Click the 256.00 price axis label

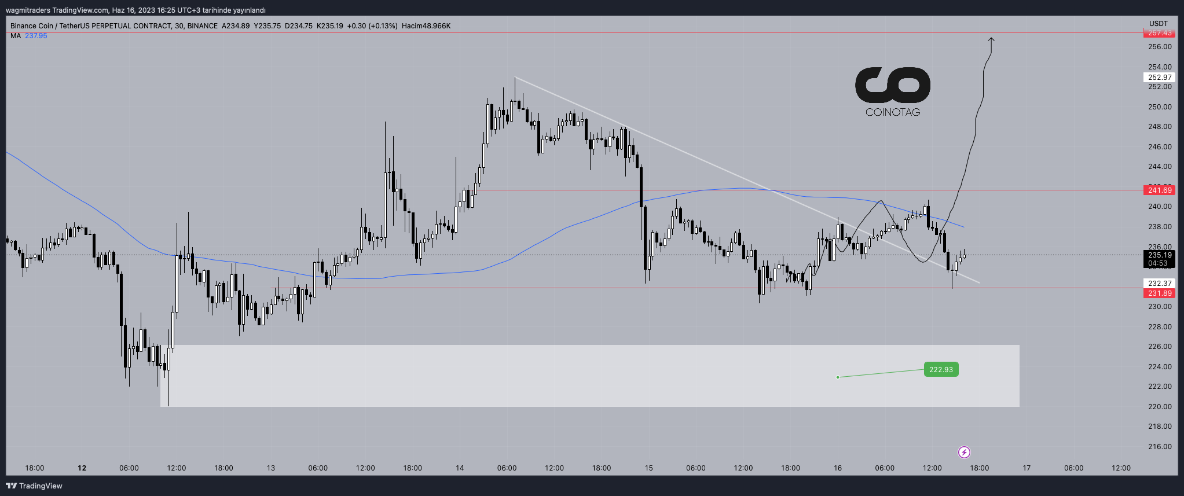(1160, 47)
